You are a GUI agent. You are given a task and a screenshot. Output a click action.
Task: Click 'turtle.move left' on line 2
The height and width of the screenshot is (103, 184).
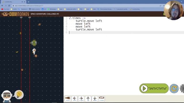[x=89, y=21]
